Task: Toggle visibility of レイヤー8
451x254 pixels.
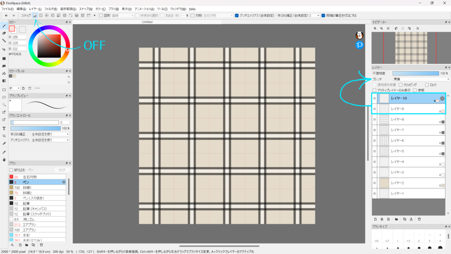Action: (x=374, y=120)
